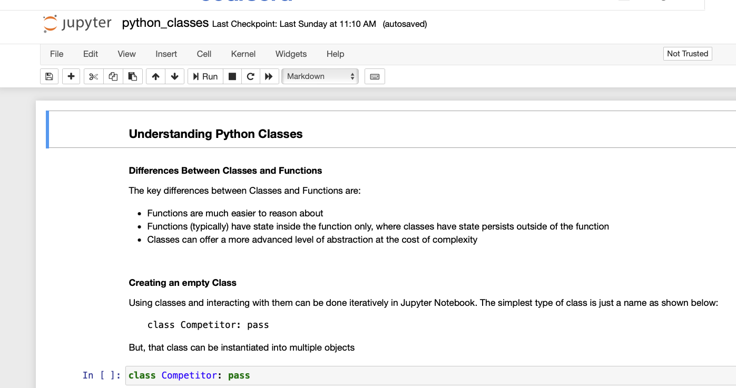Click into the class Competitor code cell

(421, 375)
